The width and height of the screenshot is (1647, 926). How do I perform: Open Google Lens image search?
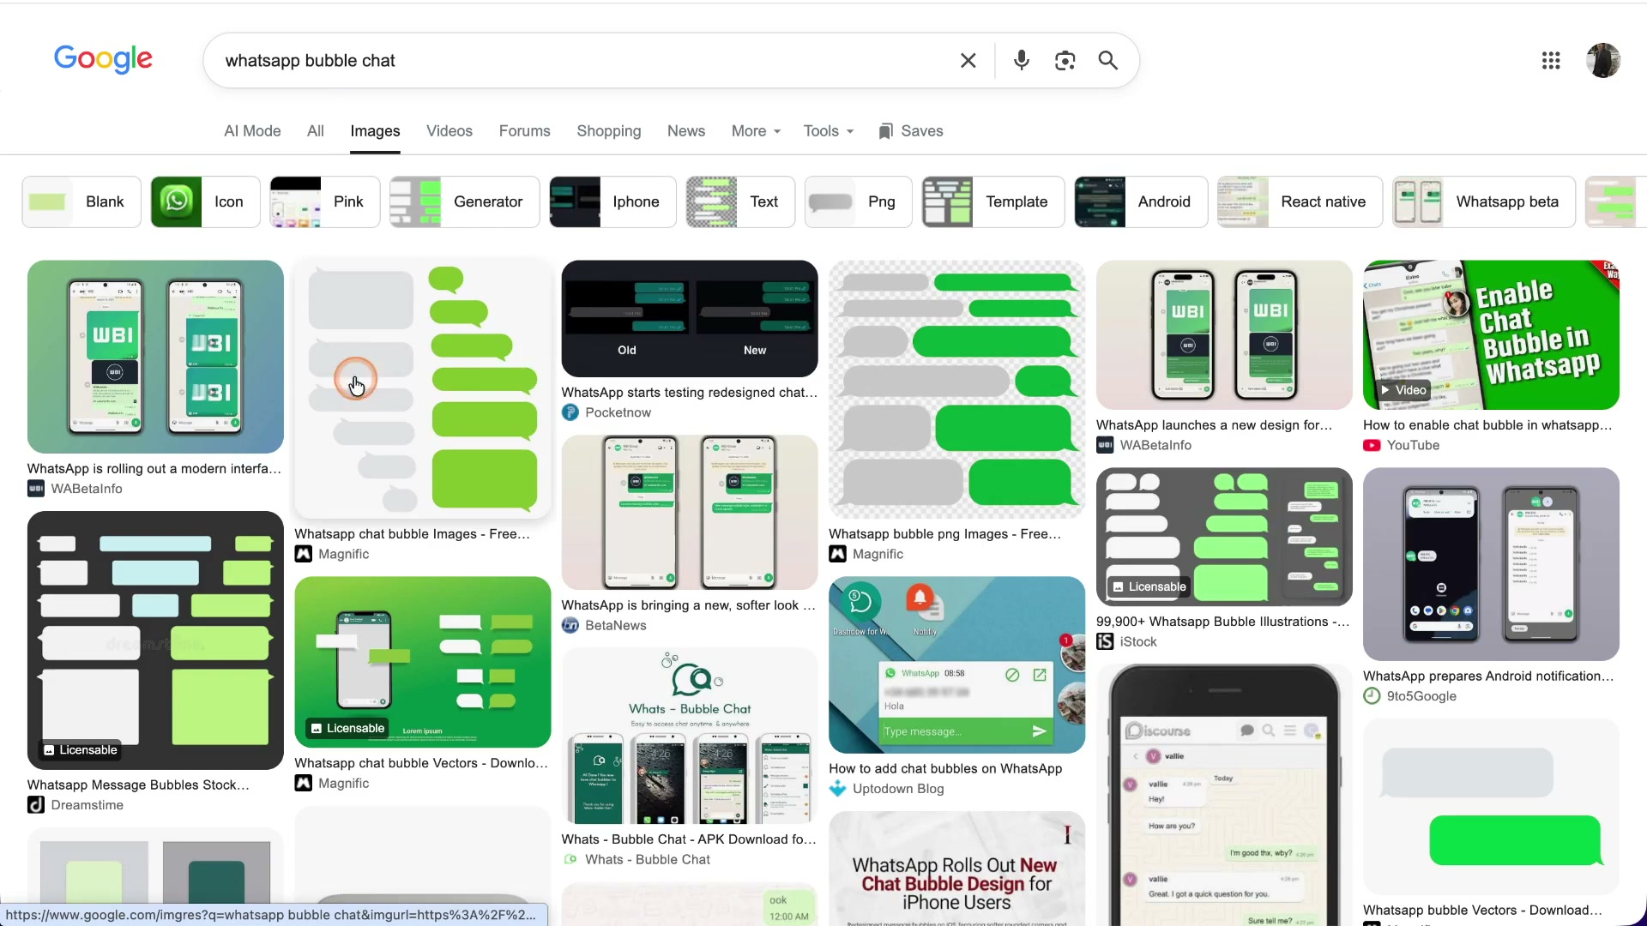(x=1065, y=61)
